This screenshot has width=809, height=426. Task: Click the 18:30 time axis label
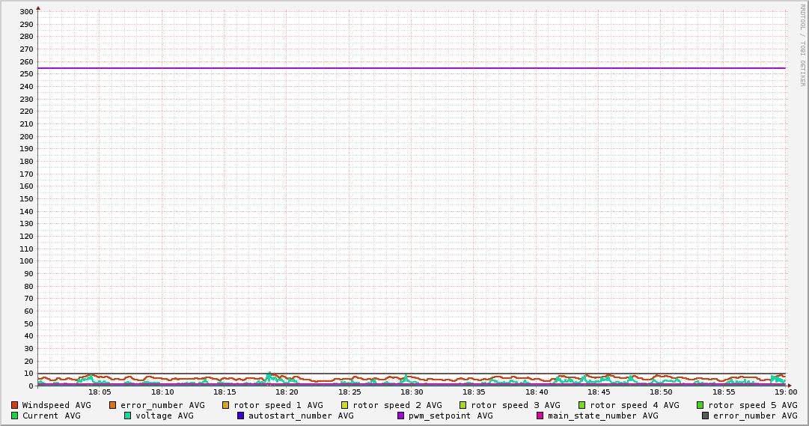click(412, 392)
